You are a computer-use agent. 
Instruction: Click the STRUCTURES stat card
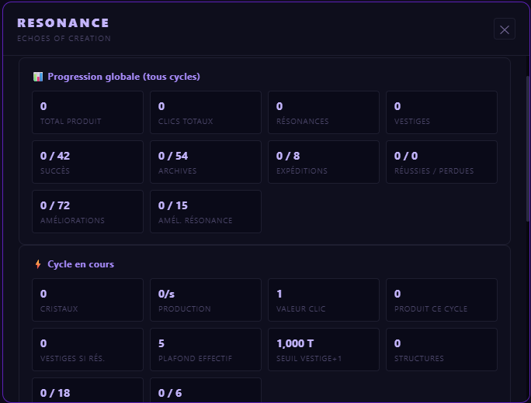tap(442, 350)
